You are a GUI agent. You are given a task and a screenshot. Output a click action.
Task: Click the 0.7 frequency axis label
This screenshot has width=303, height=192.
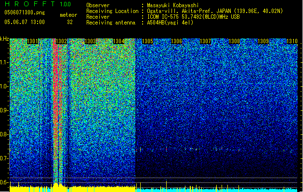[x=4, y=158]
